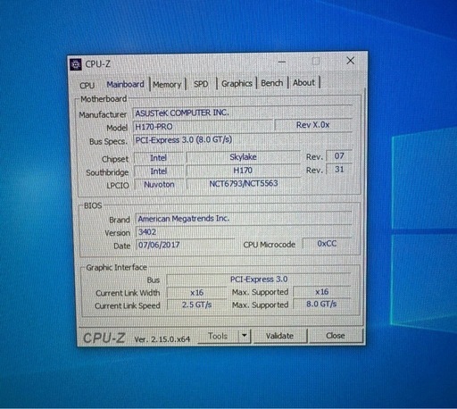Image resolution: width=457 pixels, height=409 pixels.
Task: Click Current Link Width x16 value
Action: [197, 292]
